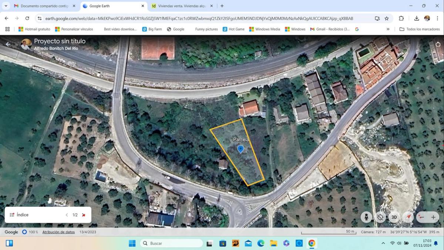Go back using the project back arrow

(8, 44)
